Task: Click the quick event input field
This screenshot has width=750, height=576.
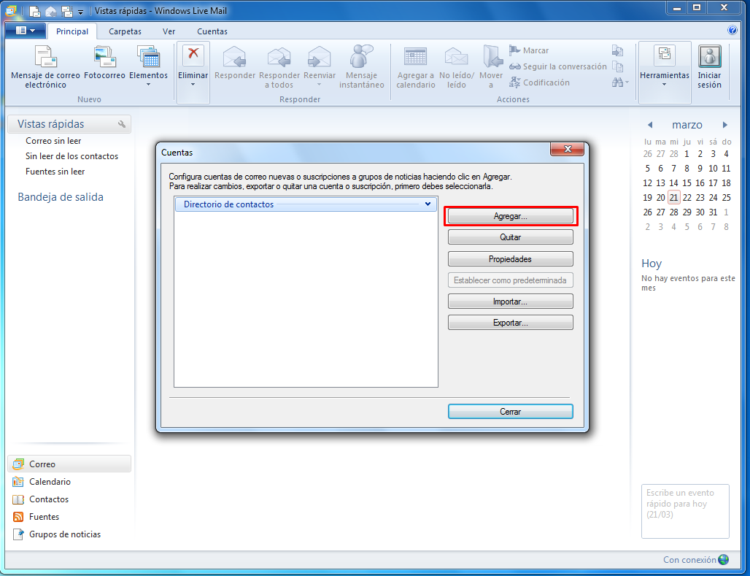Action: tap(685, 511)
